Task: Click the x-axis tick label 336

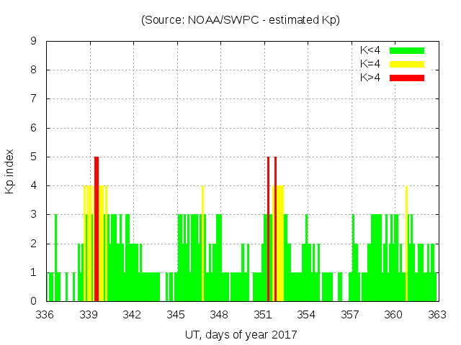Action: pos(45,315)
